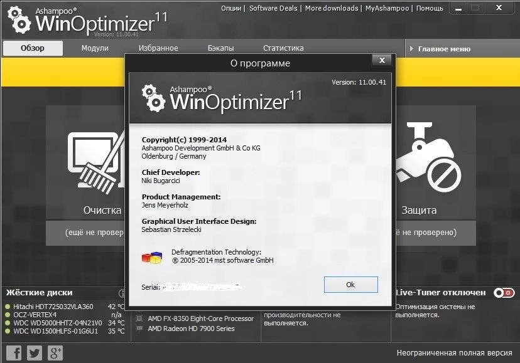Open the More downloads link
Screen dimensions: 520x363
tap(332, 8)
